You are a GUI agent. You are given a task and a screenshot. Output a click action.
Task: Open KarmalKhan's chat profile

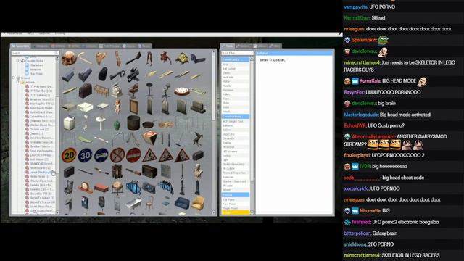tap(357, 17)
